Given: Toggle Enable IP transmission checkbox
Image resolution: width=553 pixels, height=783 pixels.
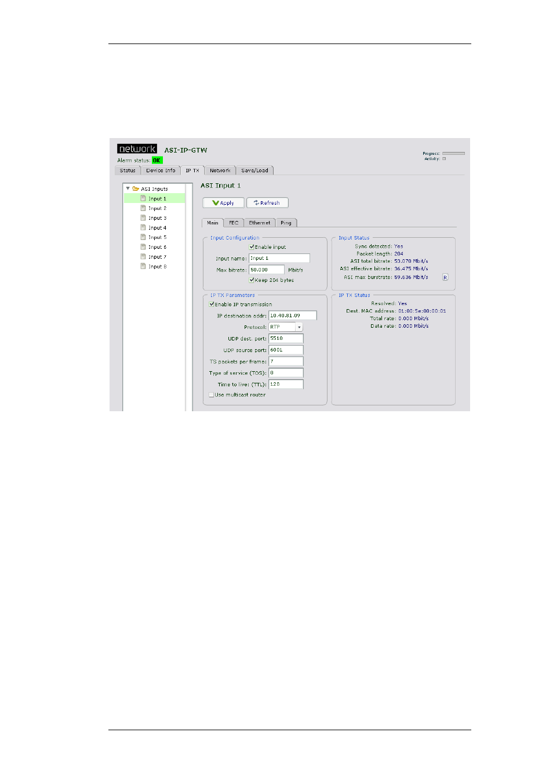Looking at the screenshot, I should (212, 304).
